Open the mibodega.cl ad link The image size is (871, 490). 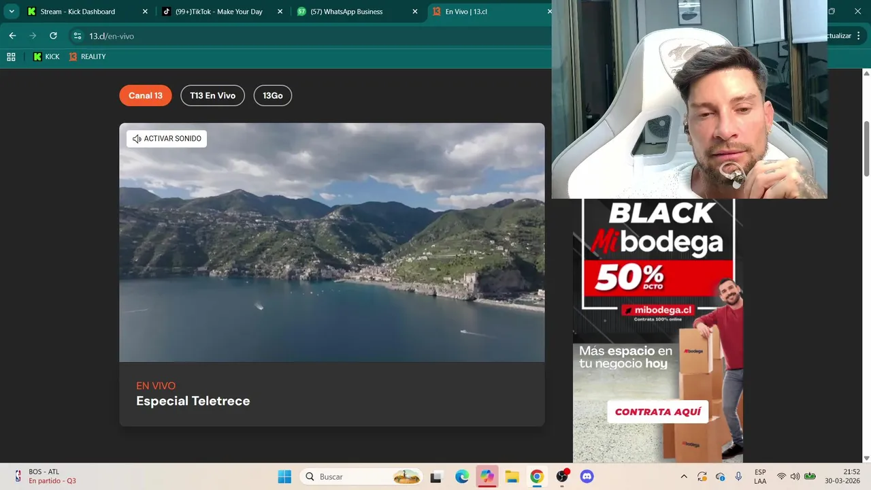point(658,310)
